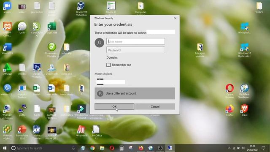Open the Zoom desktop shortcut
Viewport: 270px width, 152px height.
click(7, 8)
